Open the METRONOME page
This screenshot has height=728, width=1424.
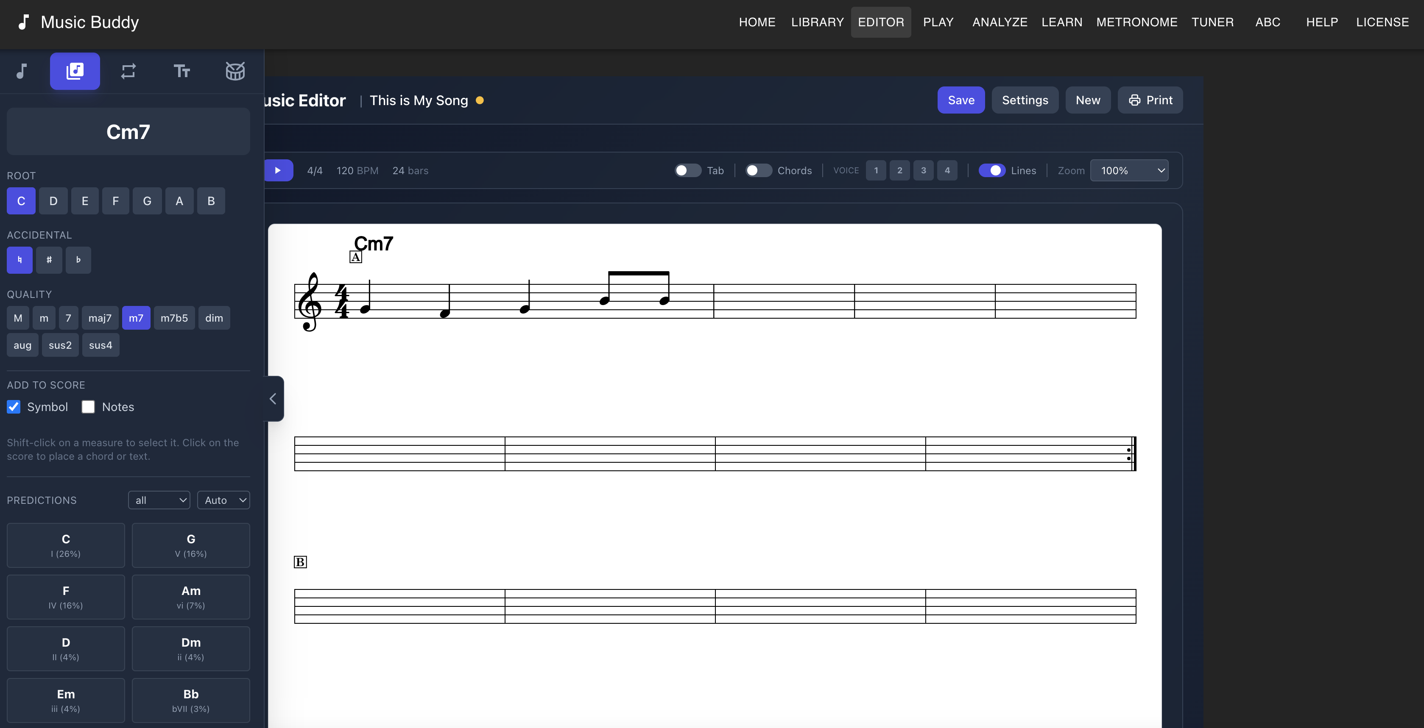(x=1136, y=22)
